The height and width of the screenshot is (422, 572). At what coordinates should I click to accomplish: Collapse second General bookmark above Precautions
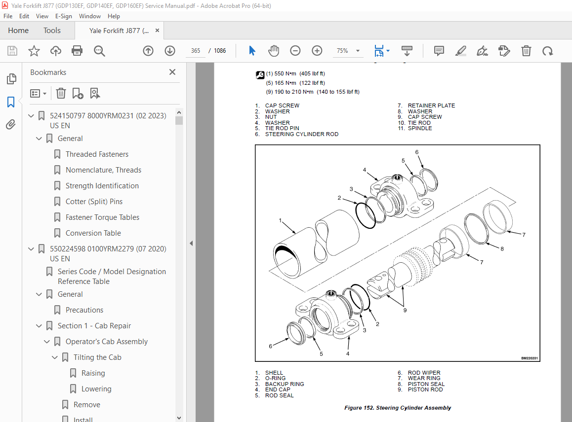pos(39,295)
